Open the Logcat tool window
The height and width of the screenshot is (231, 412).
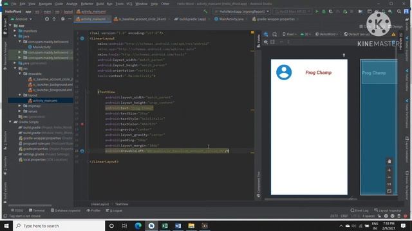pyautogui.click(x=114, y=210)
